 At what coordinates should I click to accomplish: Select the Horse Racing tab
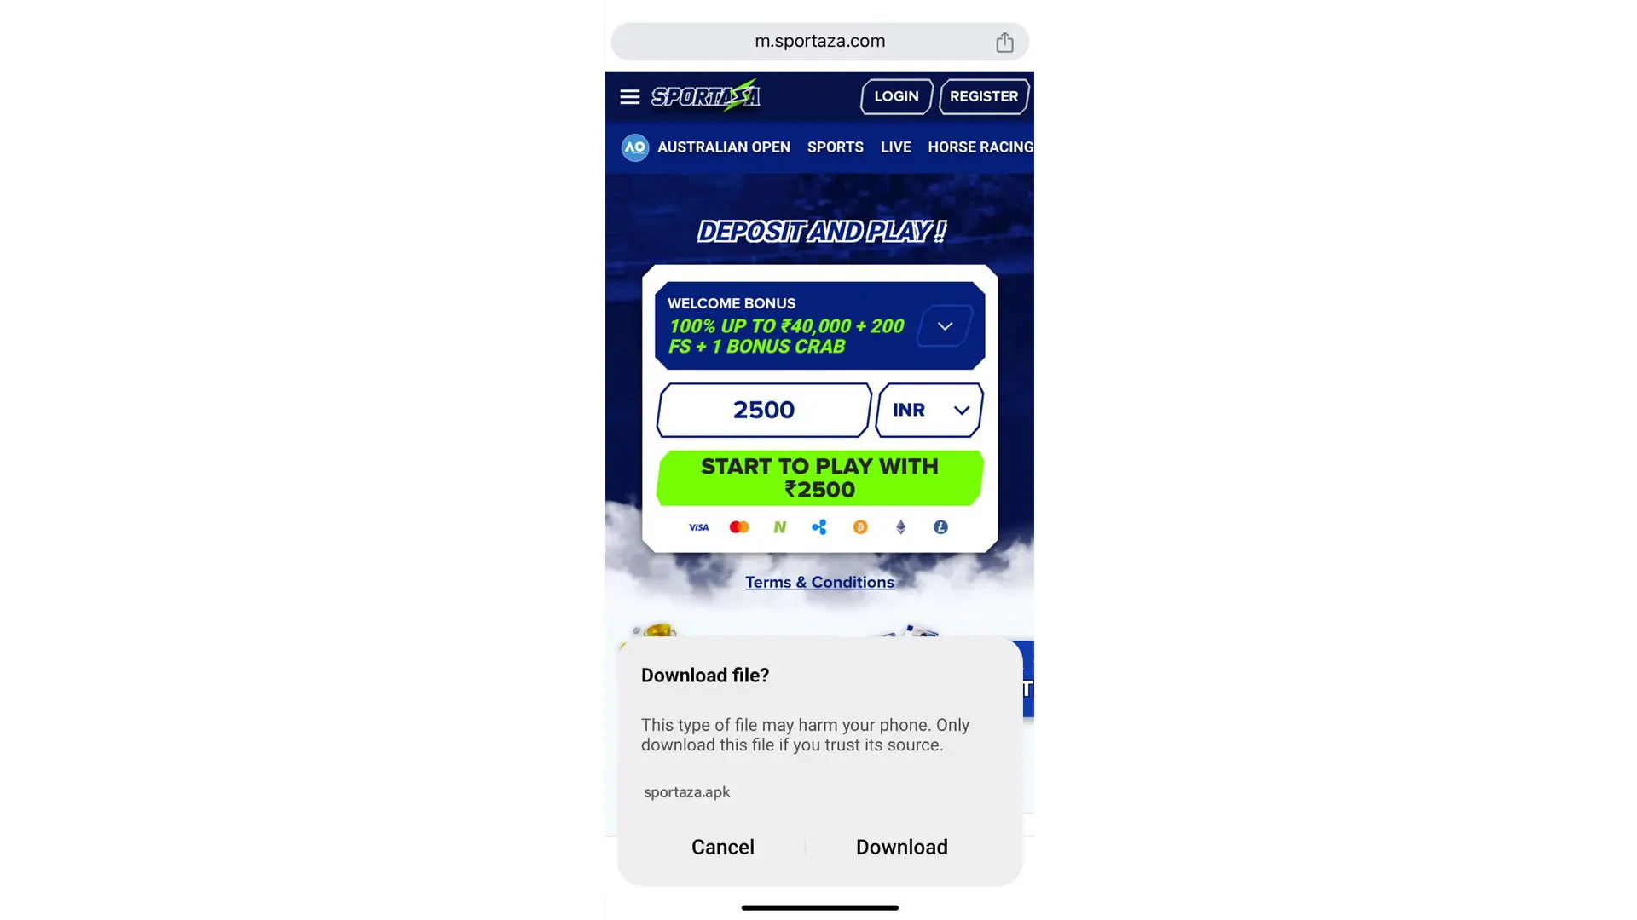point(981,147)
